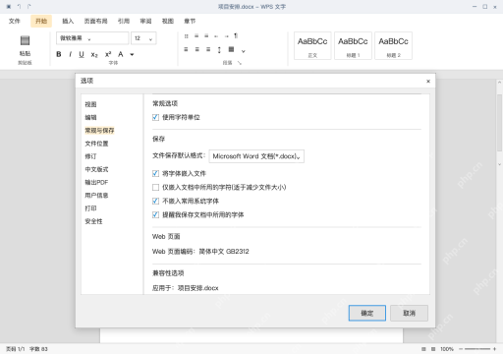The width and height of the screenshot is (503, 354).
Task: Click first view-mode icon in status bar
Action: pos(423,349)
